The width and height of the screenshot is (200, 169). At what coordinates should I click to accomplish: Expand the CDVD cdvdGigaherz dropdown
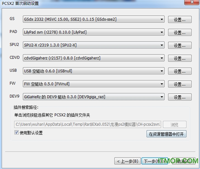point(94,58)
